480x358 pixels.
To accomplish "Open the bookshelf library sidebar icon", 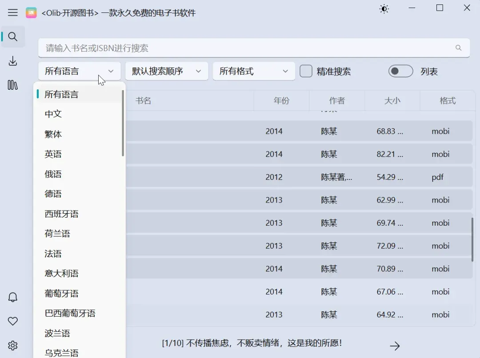I will coord(13,85).
